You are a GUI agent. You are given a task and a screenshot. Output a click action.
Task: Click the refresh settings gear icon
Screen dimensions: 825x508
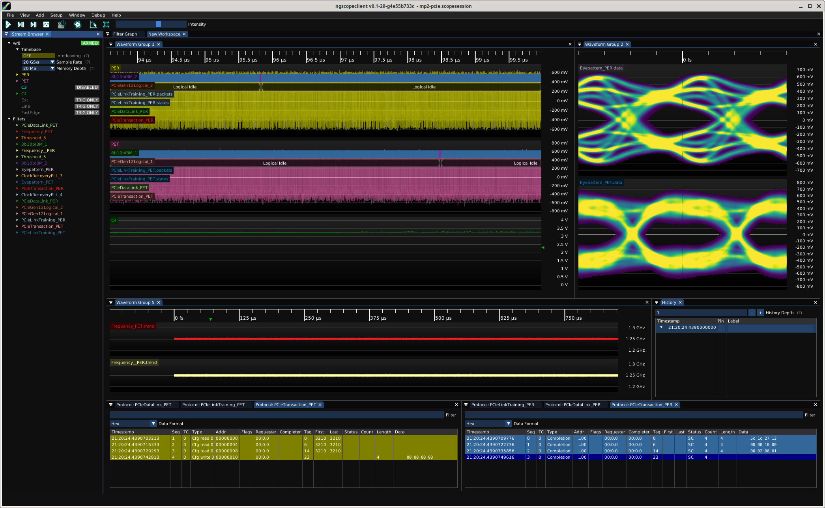[78, 24]
